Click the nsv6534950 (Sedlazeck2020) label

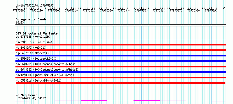pos(36,59)
